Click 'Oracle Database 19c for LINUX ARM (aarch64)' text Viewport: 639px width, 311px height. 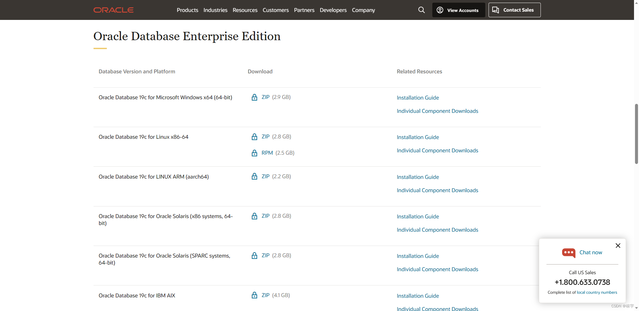[x=154, y=177]
